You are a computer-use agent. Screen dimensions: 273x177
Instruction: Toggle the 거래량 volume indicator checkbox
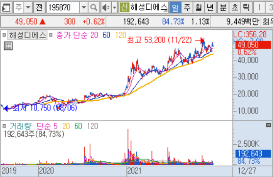tap(4, 126)
